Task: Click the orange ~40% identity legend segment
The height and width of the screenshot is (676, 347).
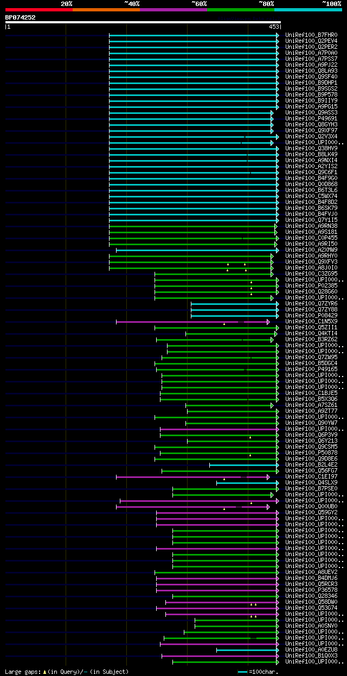Action: (x=106, y=9)
